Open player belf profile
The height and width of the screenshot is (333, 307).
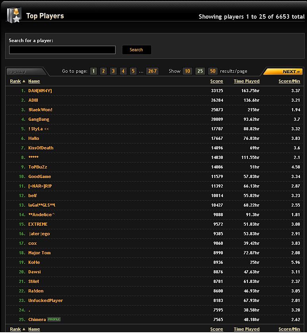pos(33,196)
